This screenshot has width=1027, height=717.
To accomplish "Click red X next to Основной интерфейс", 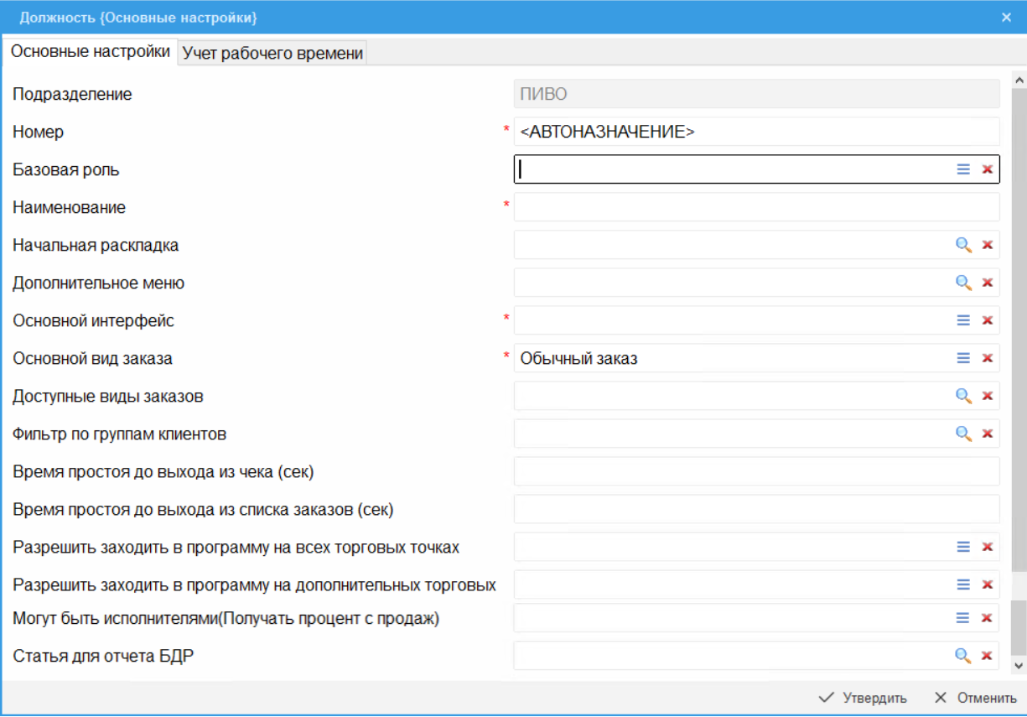I will click(987, 320).
